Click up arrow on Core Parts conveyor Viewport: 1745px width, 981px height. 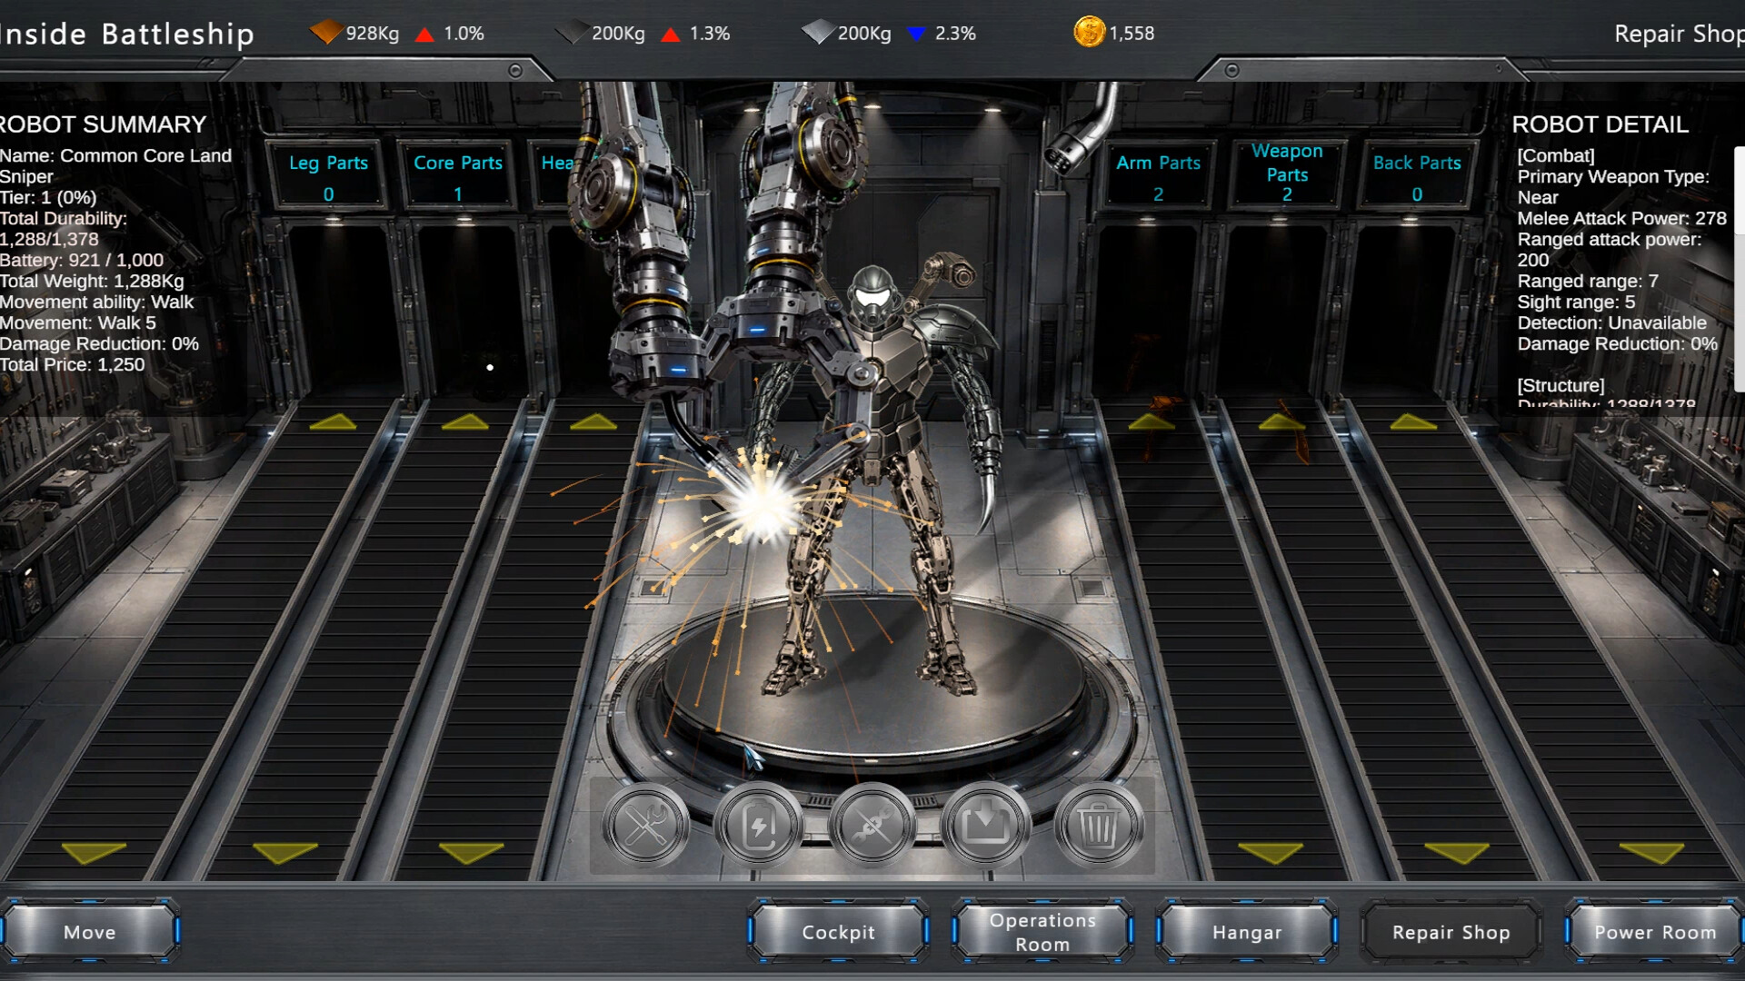(465, 421)
